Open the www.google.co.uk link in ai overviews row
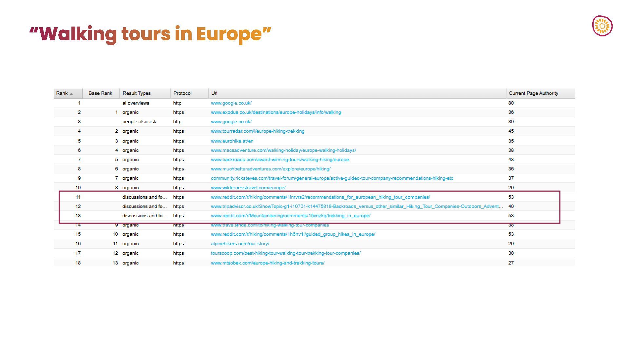 (231, 103)
